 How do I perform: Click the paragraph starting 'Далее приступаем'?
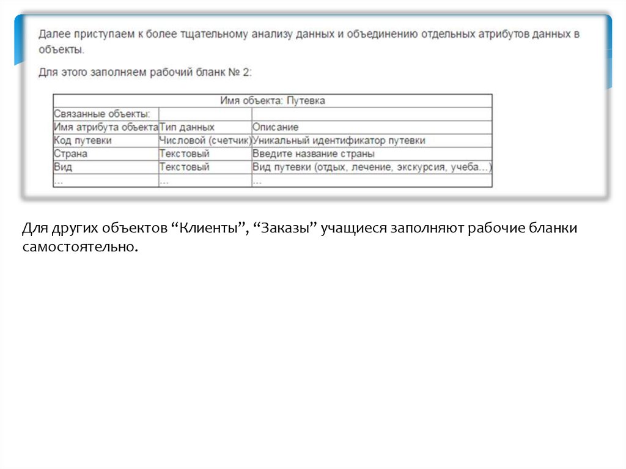tap(309, 42)
